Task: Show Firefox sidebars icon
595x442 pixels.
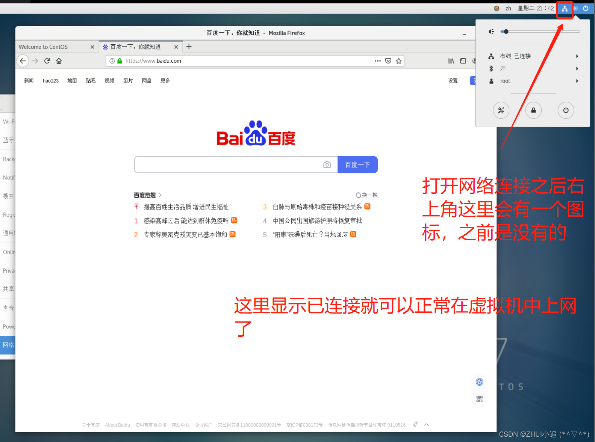Action: tap(463, 61)
